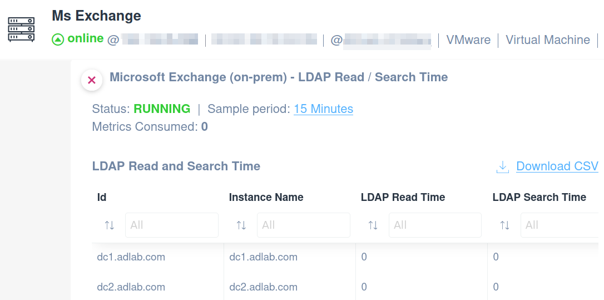Image resolution: width=604 pixels, height=300 pixels.
Task: Sort table by Instance Name arrows
Action: [241, 225]
